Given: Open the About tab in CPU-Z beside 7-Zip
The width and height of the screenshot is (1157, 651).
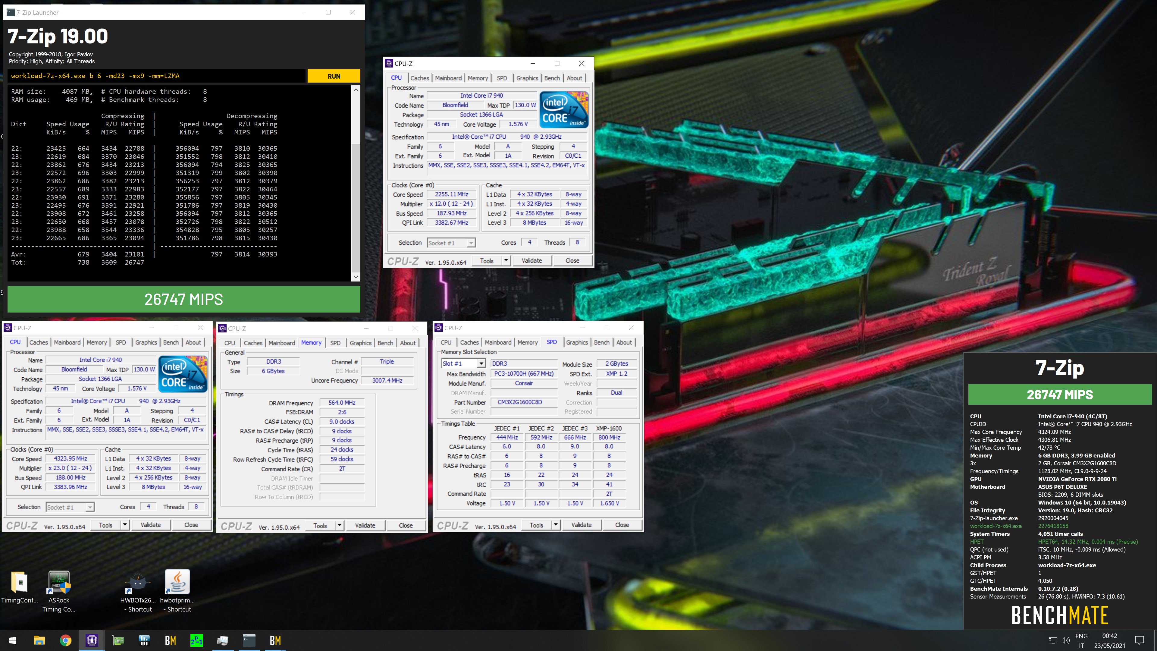Looking at the screenshot, I should pyautogui.click(x=575, y=78).
